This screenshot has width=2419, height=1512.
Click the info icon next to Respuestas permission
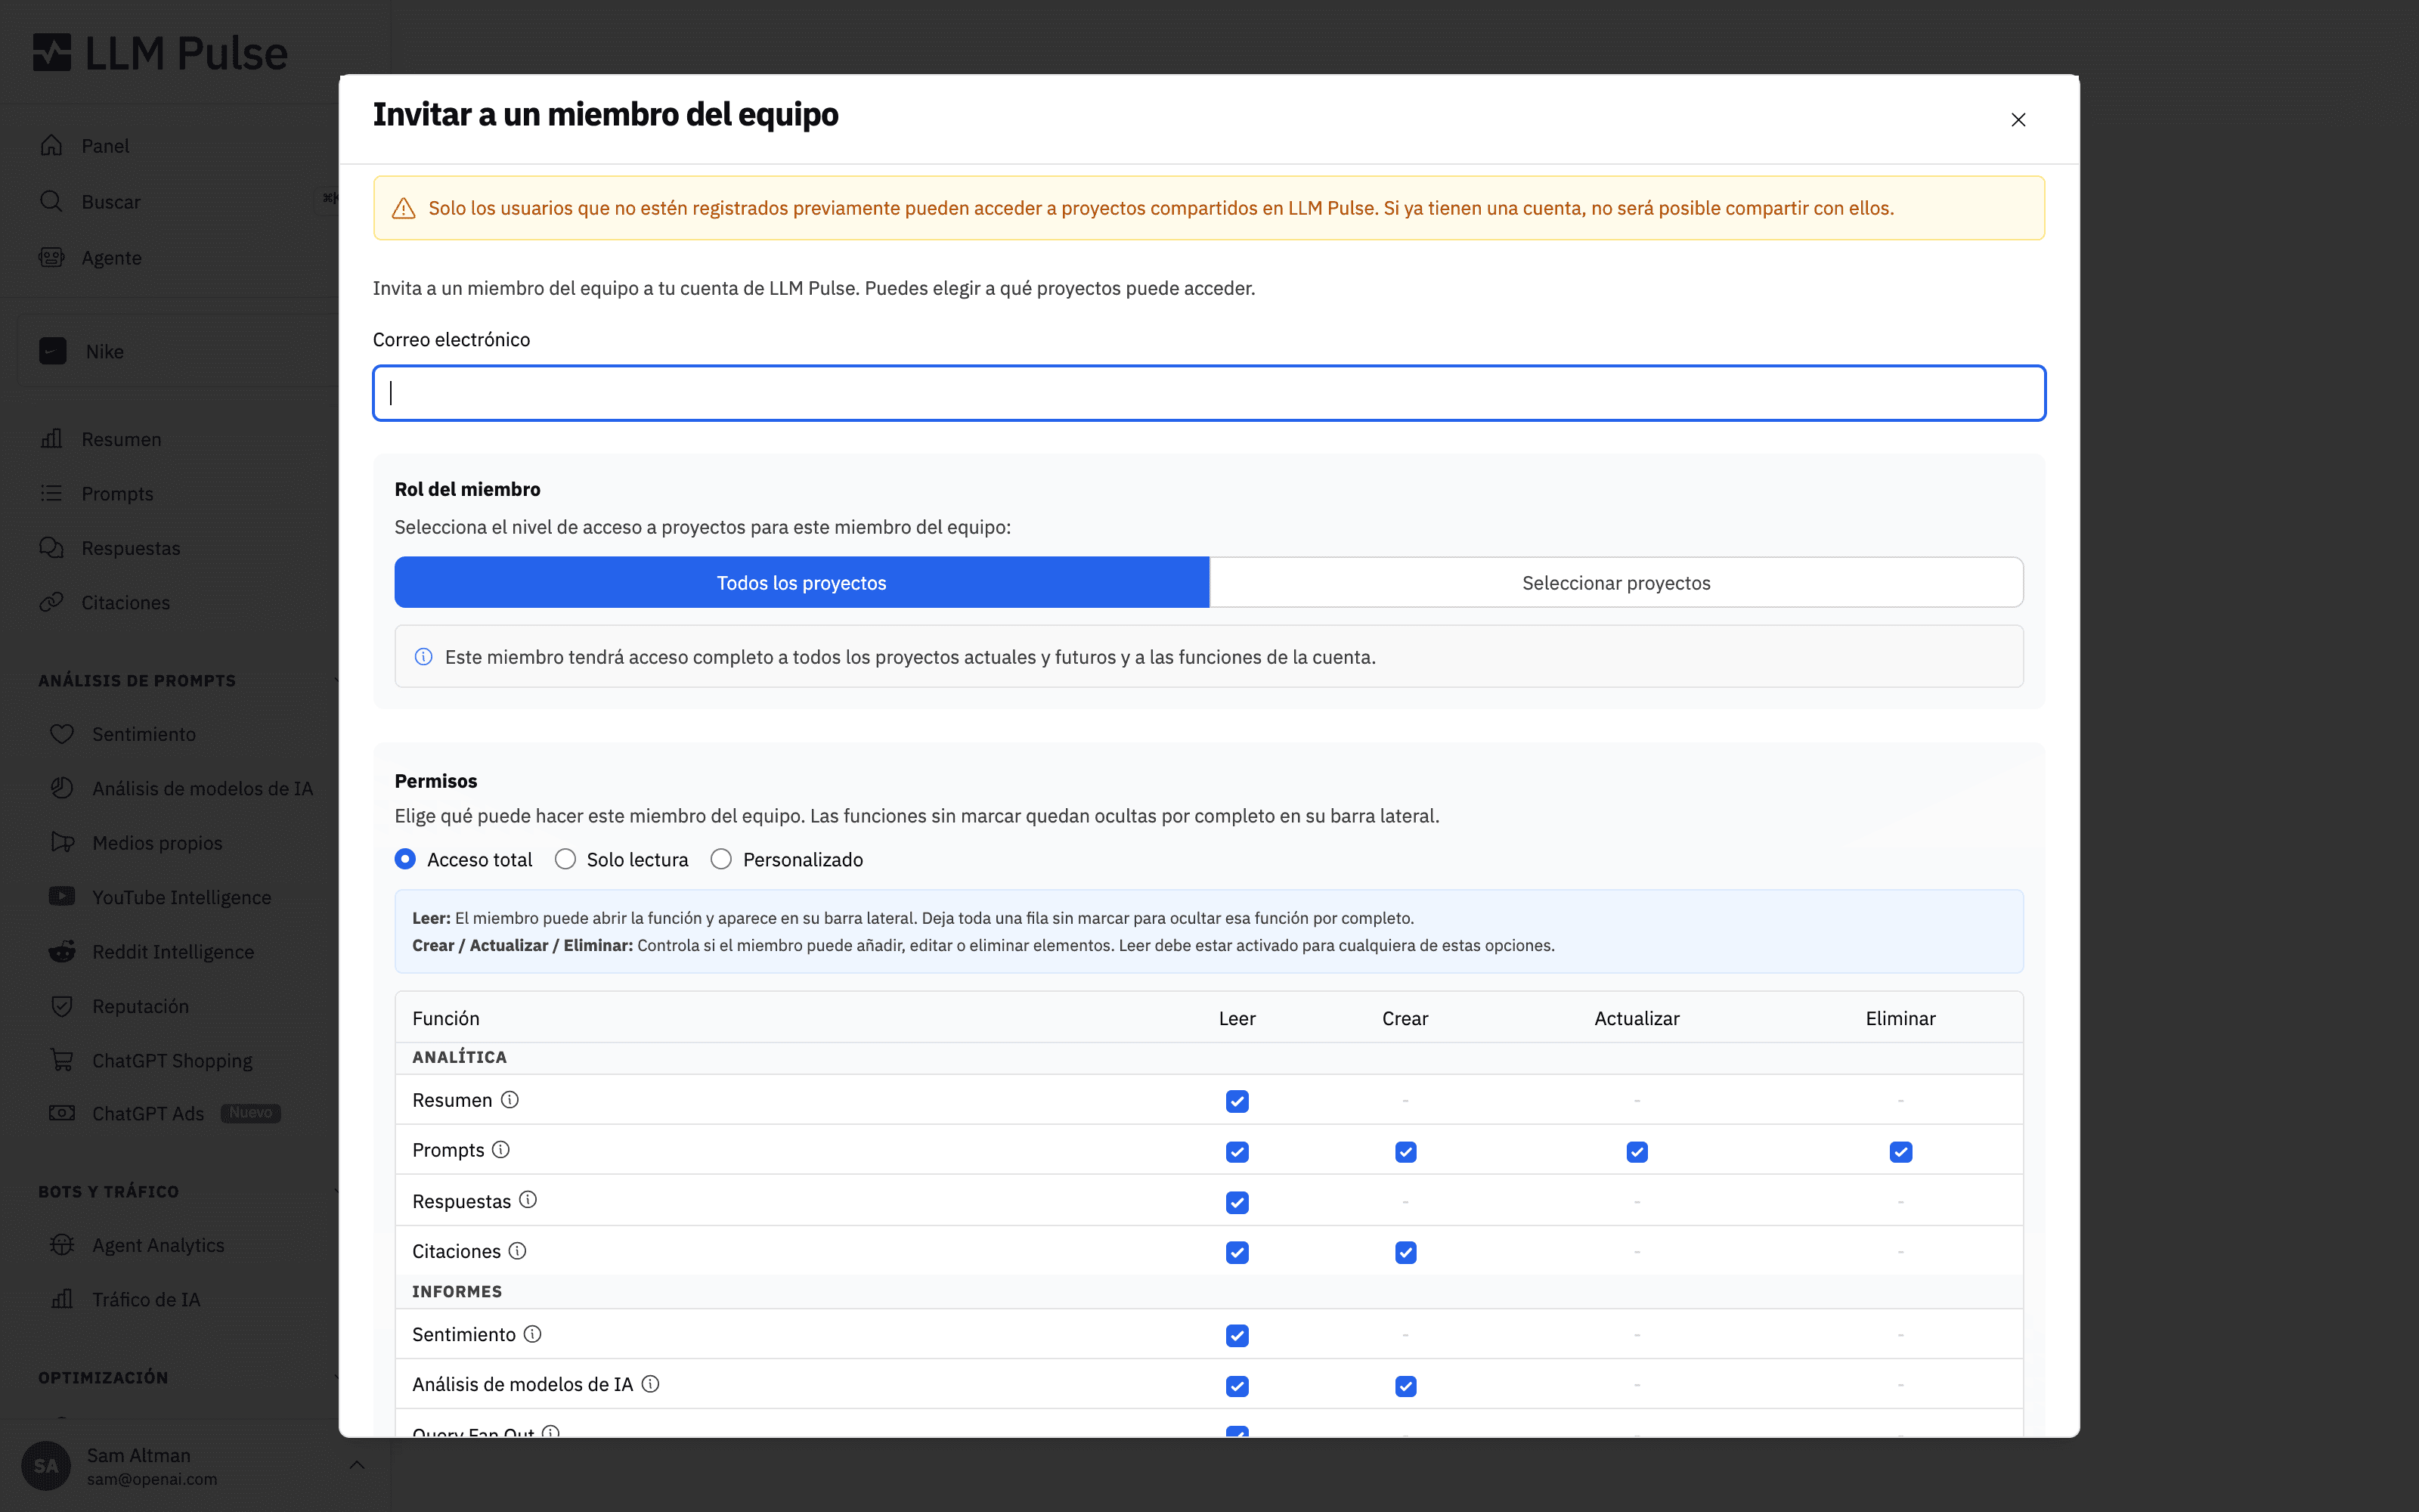pyautogui.click(x=528, y=1200)
